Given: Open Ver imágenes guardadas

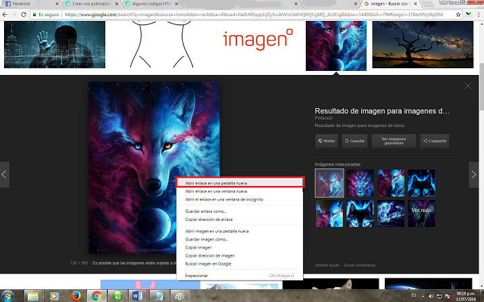Looking at the screenshot, I should pyautogui.click(x=394, y=141).
